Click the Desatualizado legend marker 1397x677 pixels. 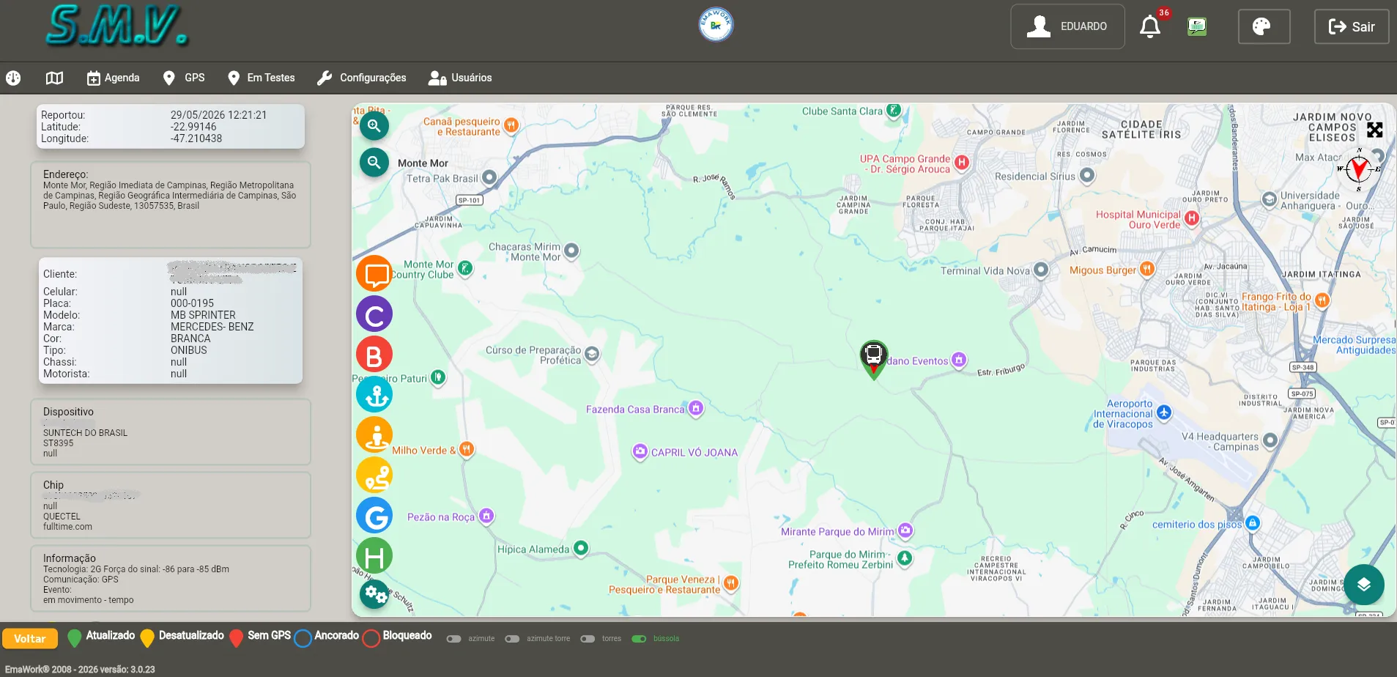tap(147, 638)
